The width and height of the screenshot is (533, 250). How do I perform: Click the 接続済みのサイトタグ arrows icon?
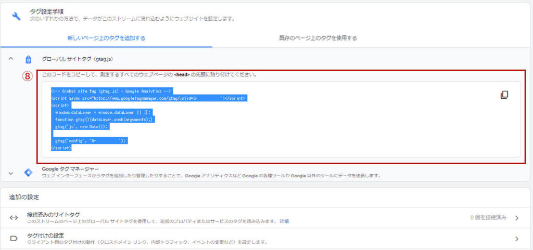click(x=14, y=218)
